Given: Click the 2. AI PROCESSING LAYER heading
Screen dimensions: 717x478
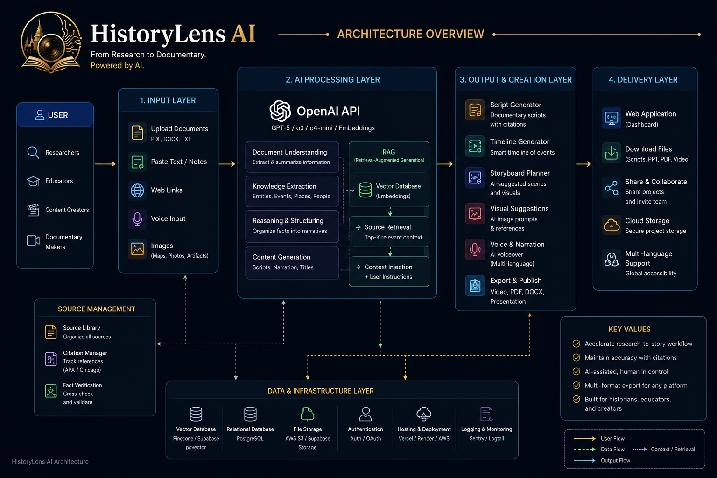Looking at the screenshot, I should coord(333,80).
